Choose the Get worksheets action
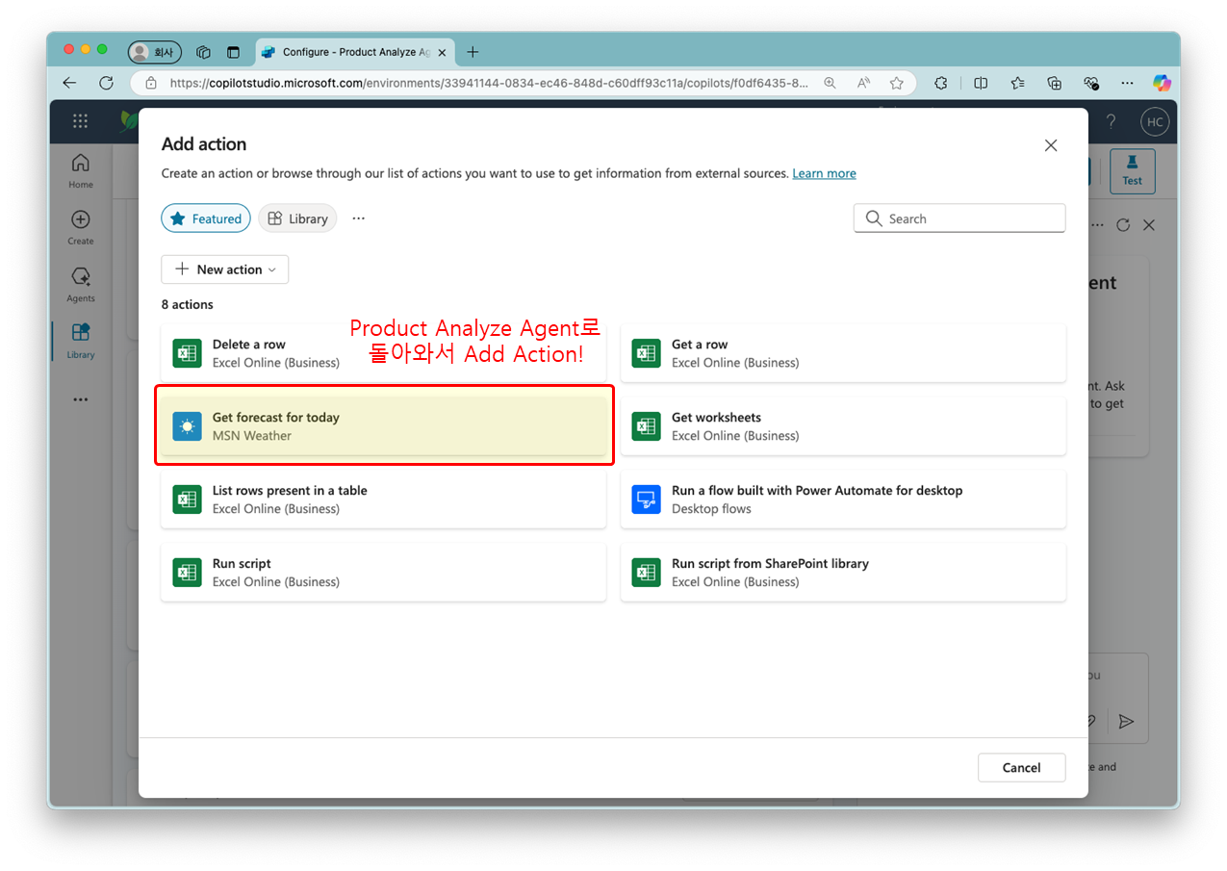 click(843, 426)
